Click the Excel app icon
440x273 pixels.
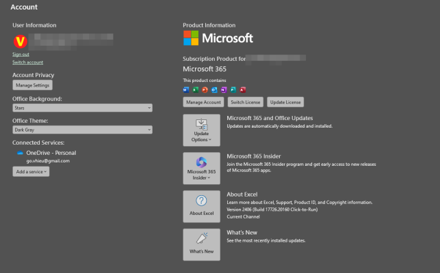click(196, 90)
